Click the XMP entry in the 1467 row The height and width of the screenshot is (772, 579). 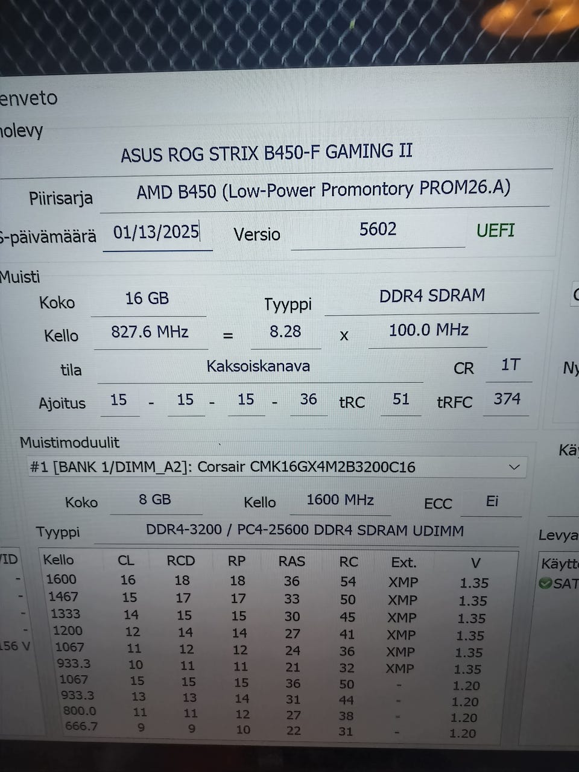(x=402, y=600)
